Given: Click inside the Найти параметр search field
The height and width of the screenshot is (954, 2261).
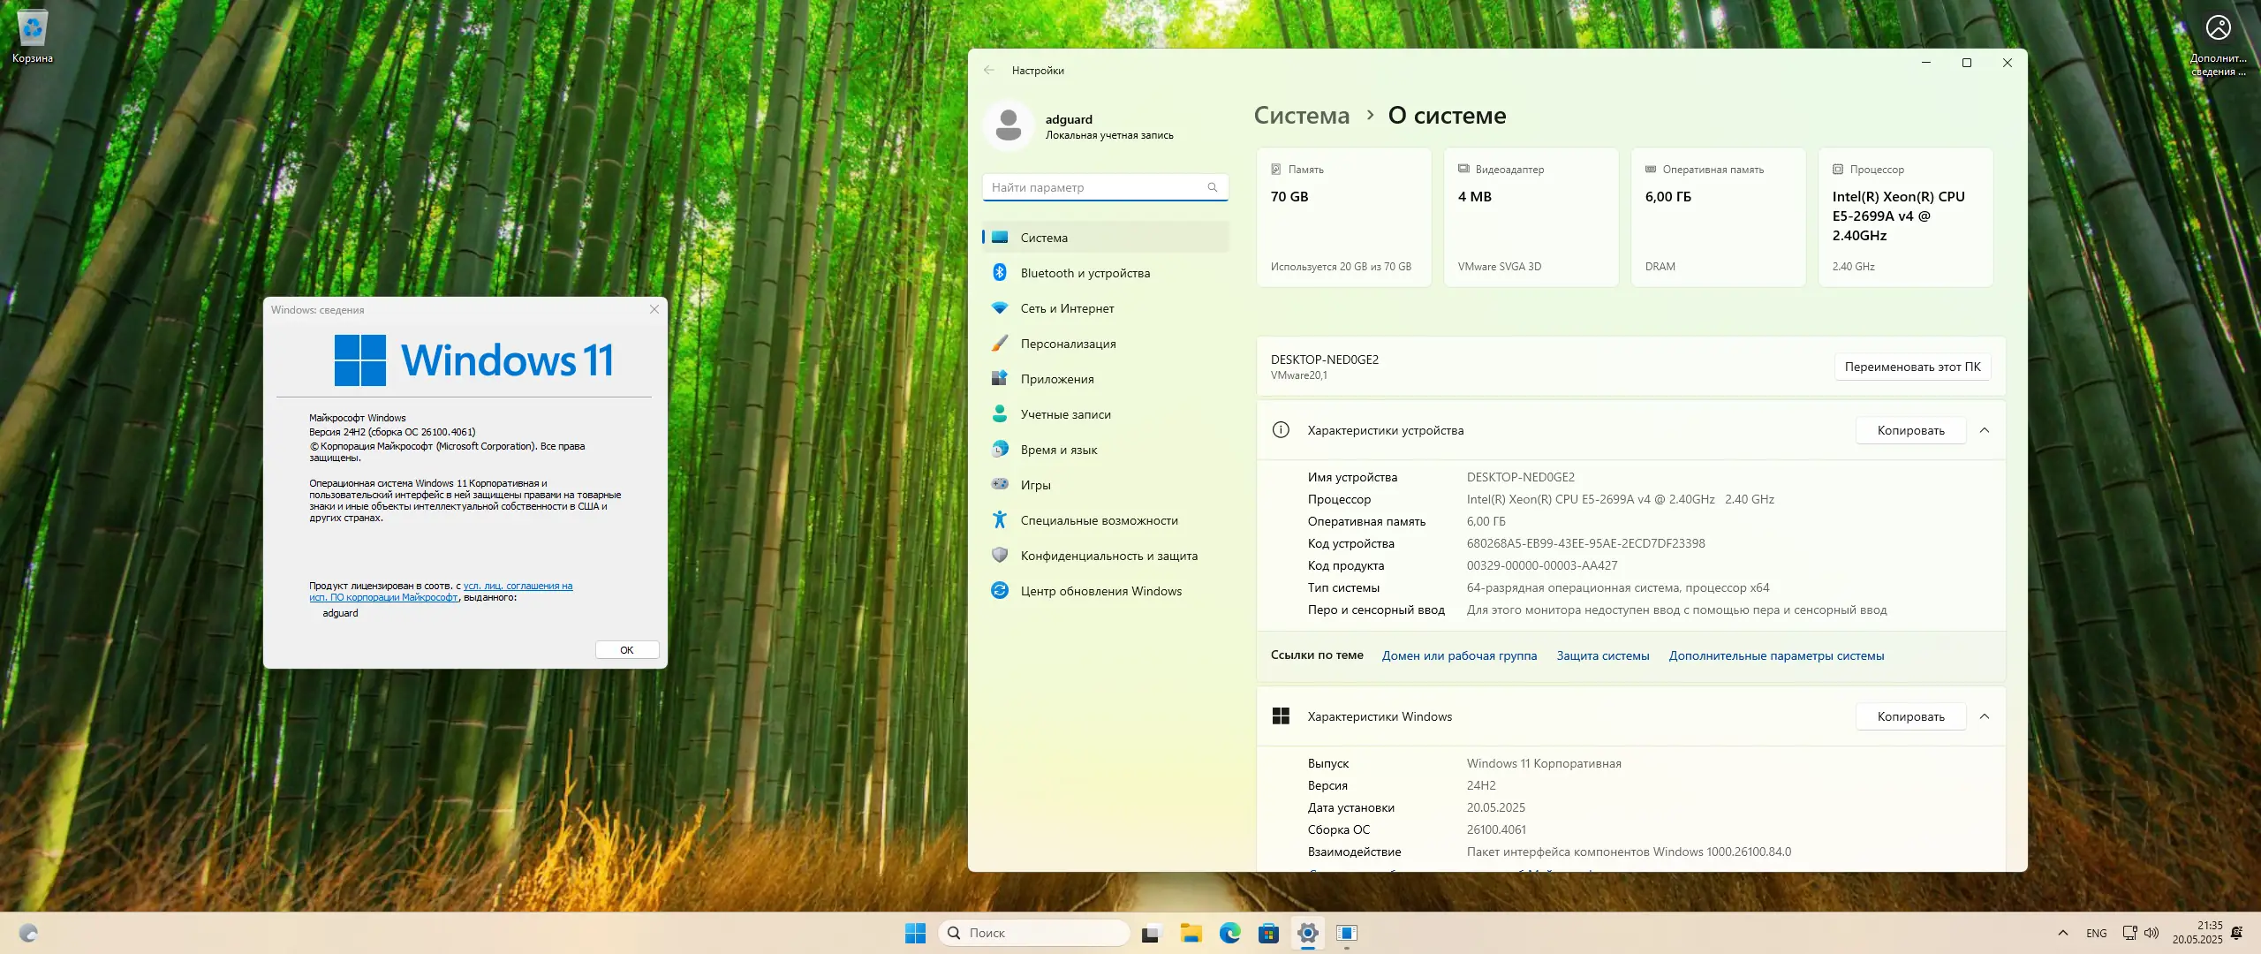Looking at the screenshot, I should pos(1095,187).
